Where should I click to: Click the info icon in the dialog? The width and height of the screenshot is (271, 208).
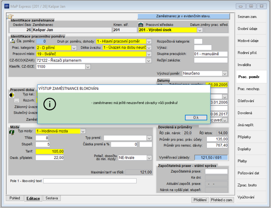50,104
